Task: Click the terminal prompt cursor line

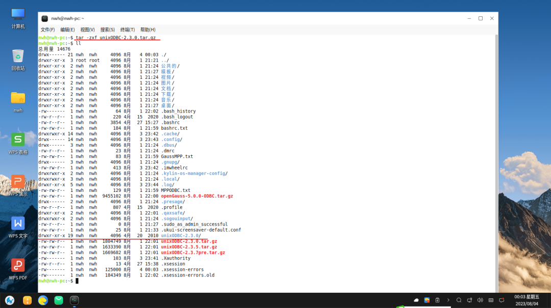Action: (x=77, y=281)
